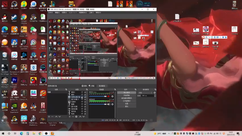242x136 pixels.
Task: Open source 属性 properties button above panels
Action: [x=84, y=86]
